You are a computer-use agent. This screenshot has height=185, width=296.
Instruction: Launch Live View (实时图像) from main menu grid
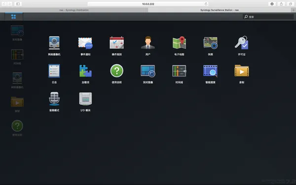pyautogui.click(x=148, y=71)
